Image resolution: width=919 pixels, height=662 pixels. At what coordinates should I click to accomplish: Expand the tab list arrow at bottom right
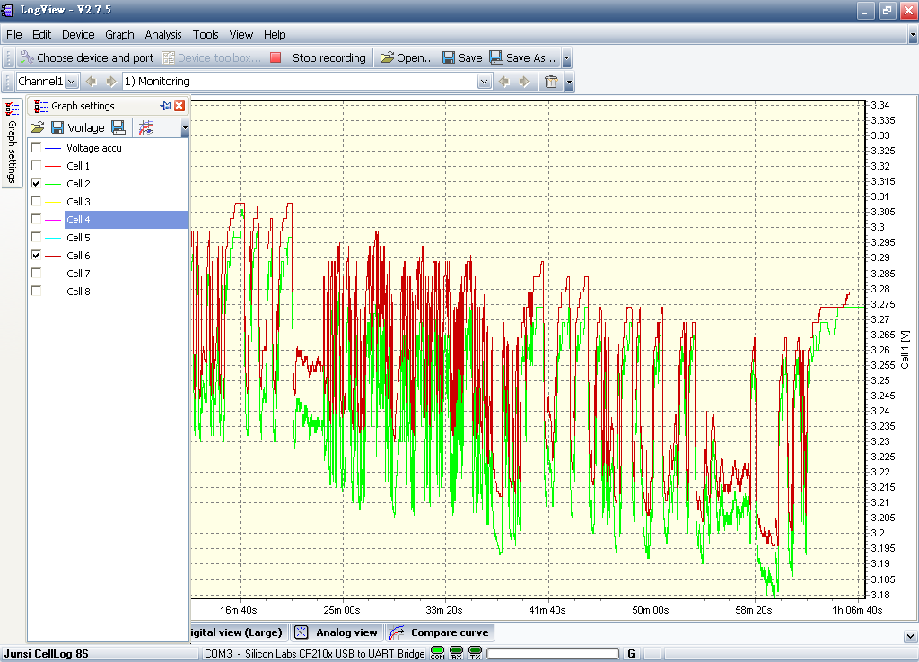click(910, 636)
